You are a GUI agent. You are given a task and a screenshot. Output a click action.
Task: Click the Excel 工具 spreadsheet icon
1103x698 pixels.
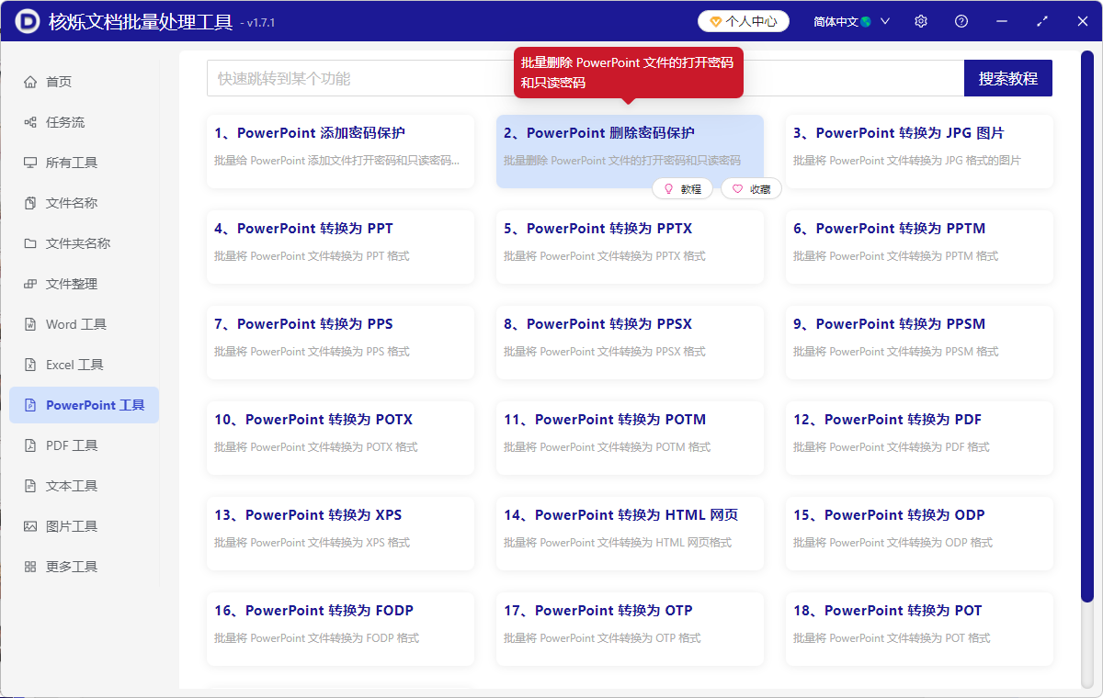click(x=30, y=365)
